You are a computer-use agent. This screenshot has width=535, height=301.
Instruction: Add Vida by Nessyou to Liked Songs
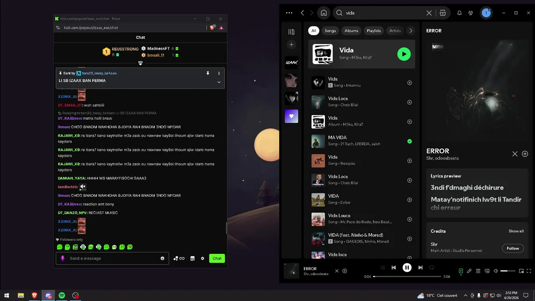pyautogui.click(x=410, y=161)
